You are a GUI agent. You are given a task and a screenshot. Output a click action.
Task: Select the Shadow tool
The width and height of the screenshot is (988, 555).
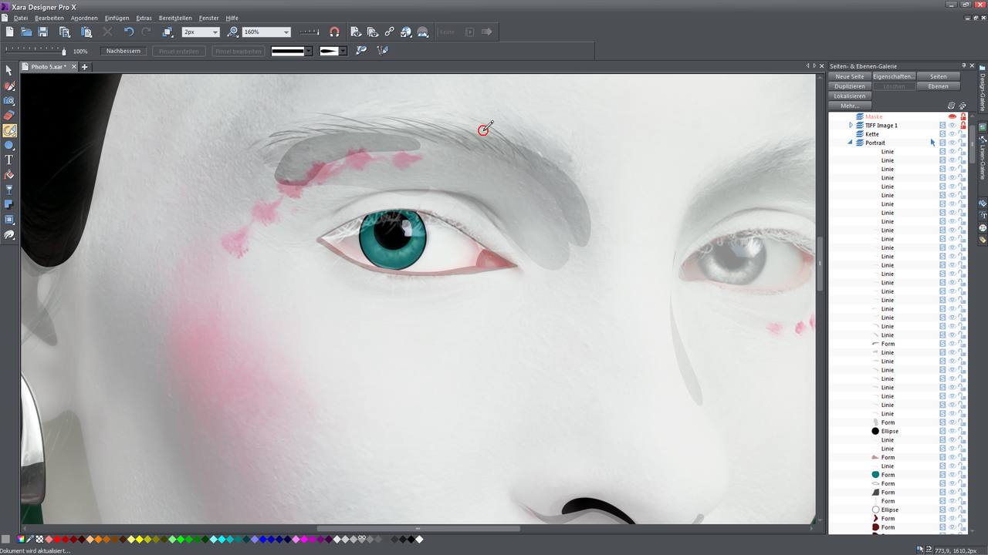pyautogui.click(x=9, y=205)
